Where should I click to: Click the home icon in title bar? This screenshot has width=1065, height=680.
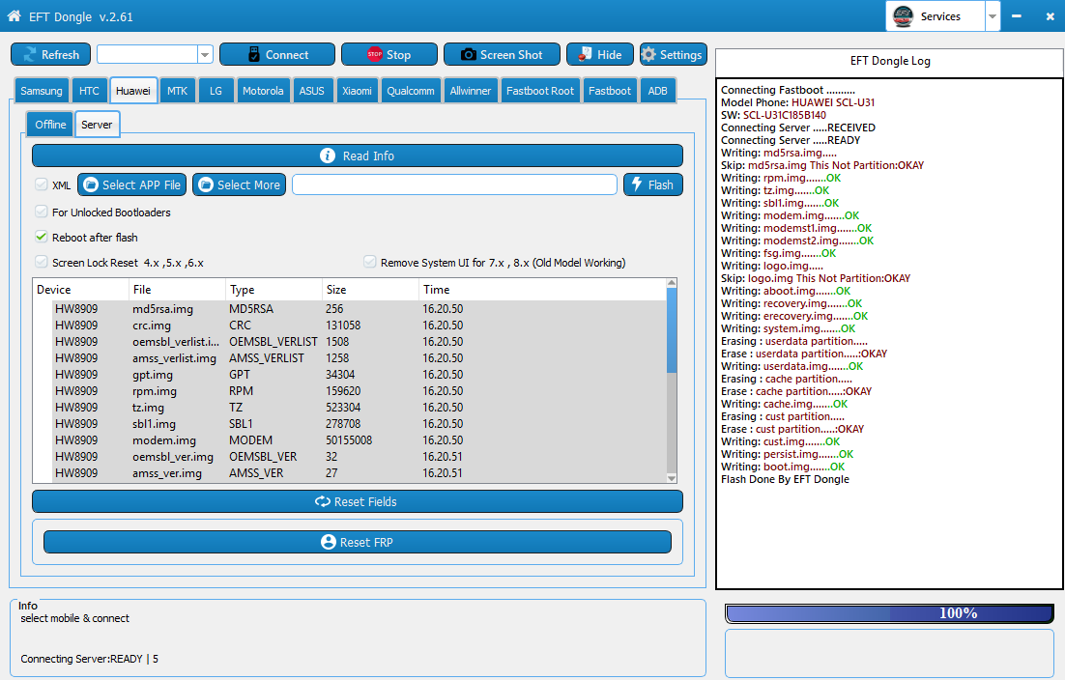click(14, 16)
